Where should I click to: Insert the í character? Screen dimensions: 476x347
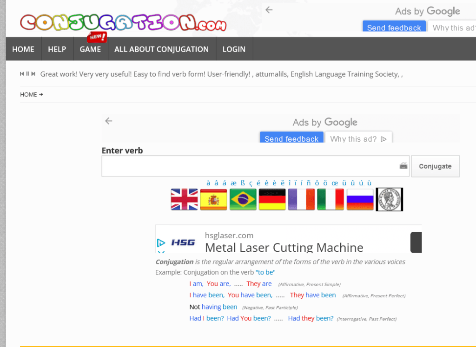[301, 183]
